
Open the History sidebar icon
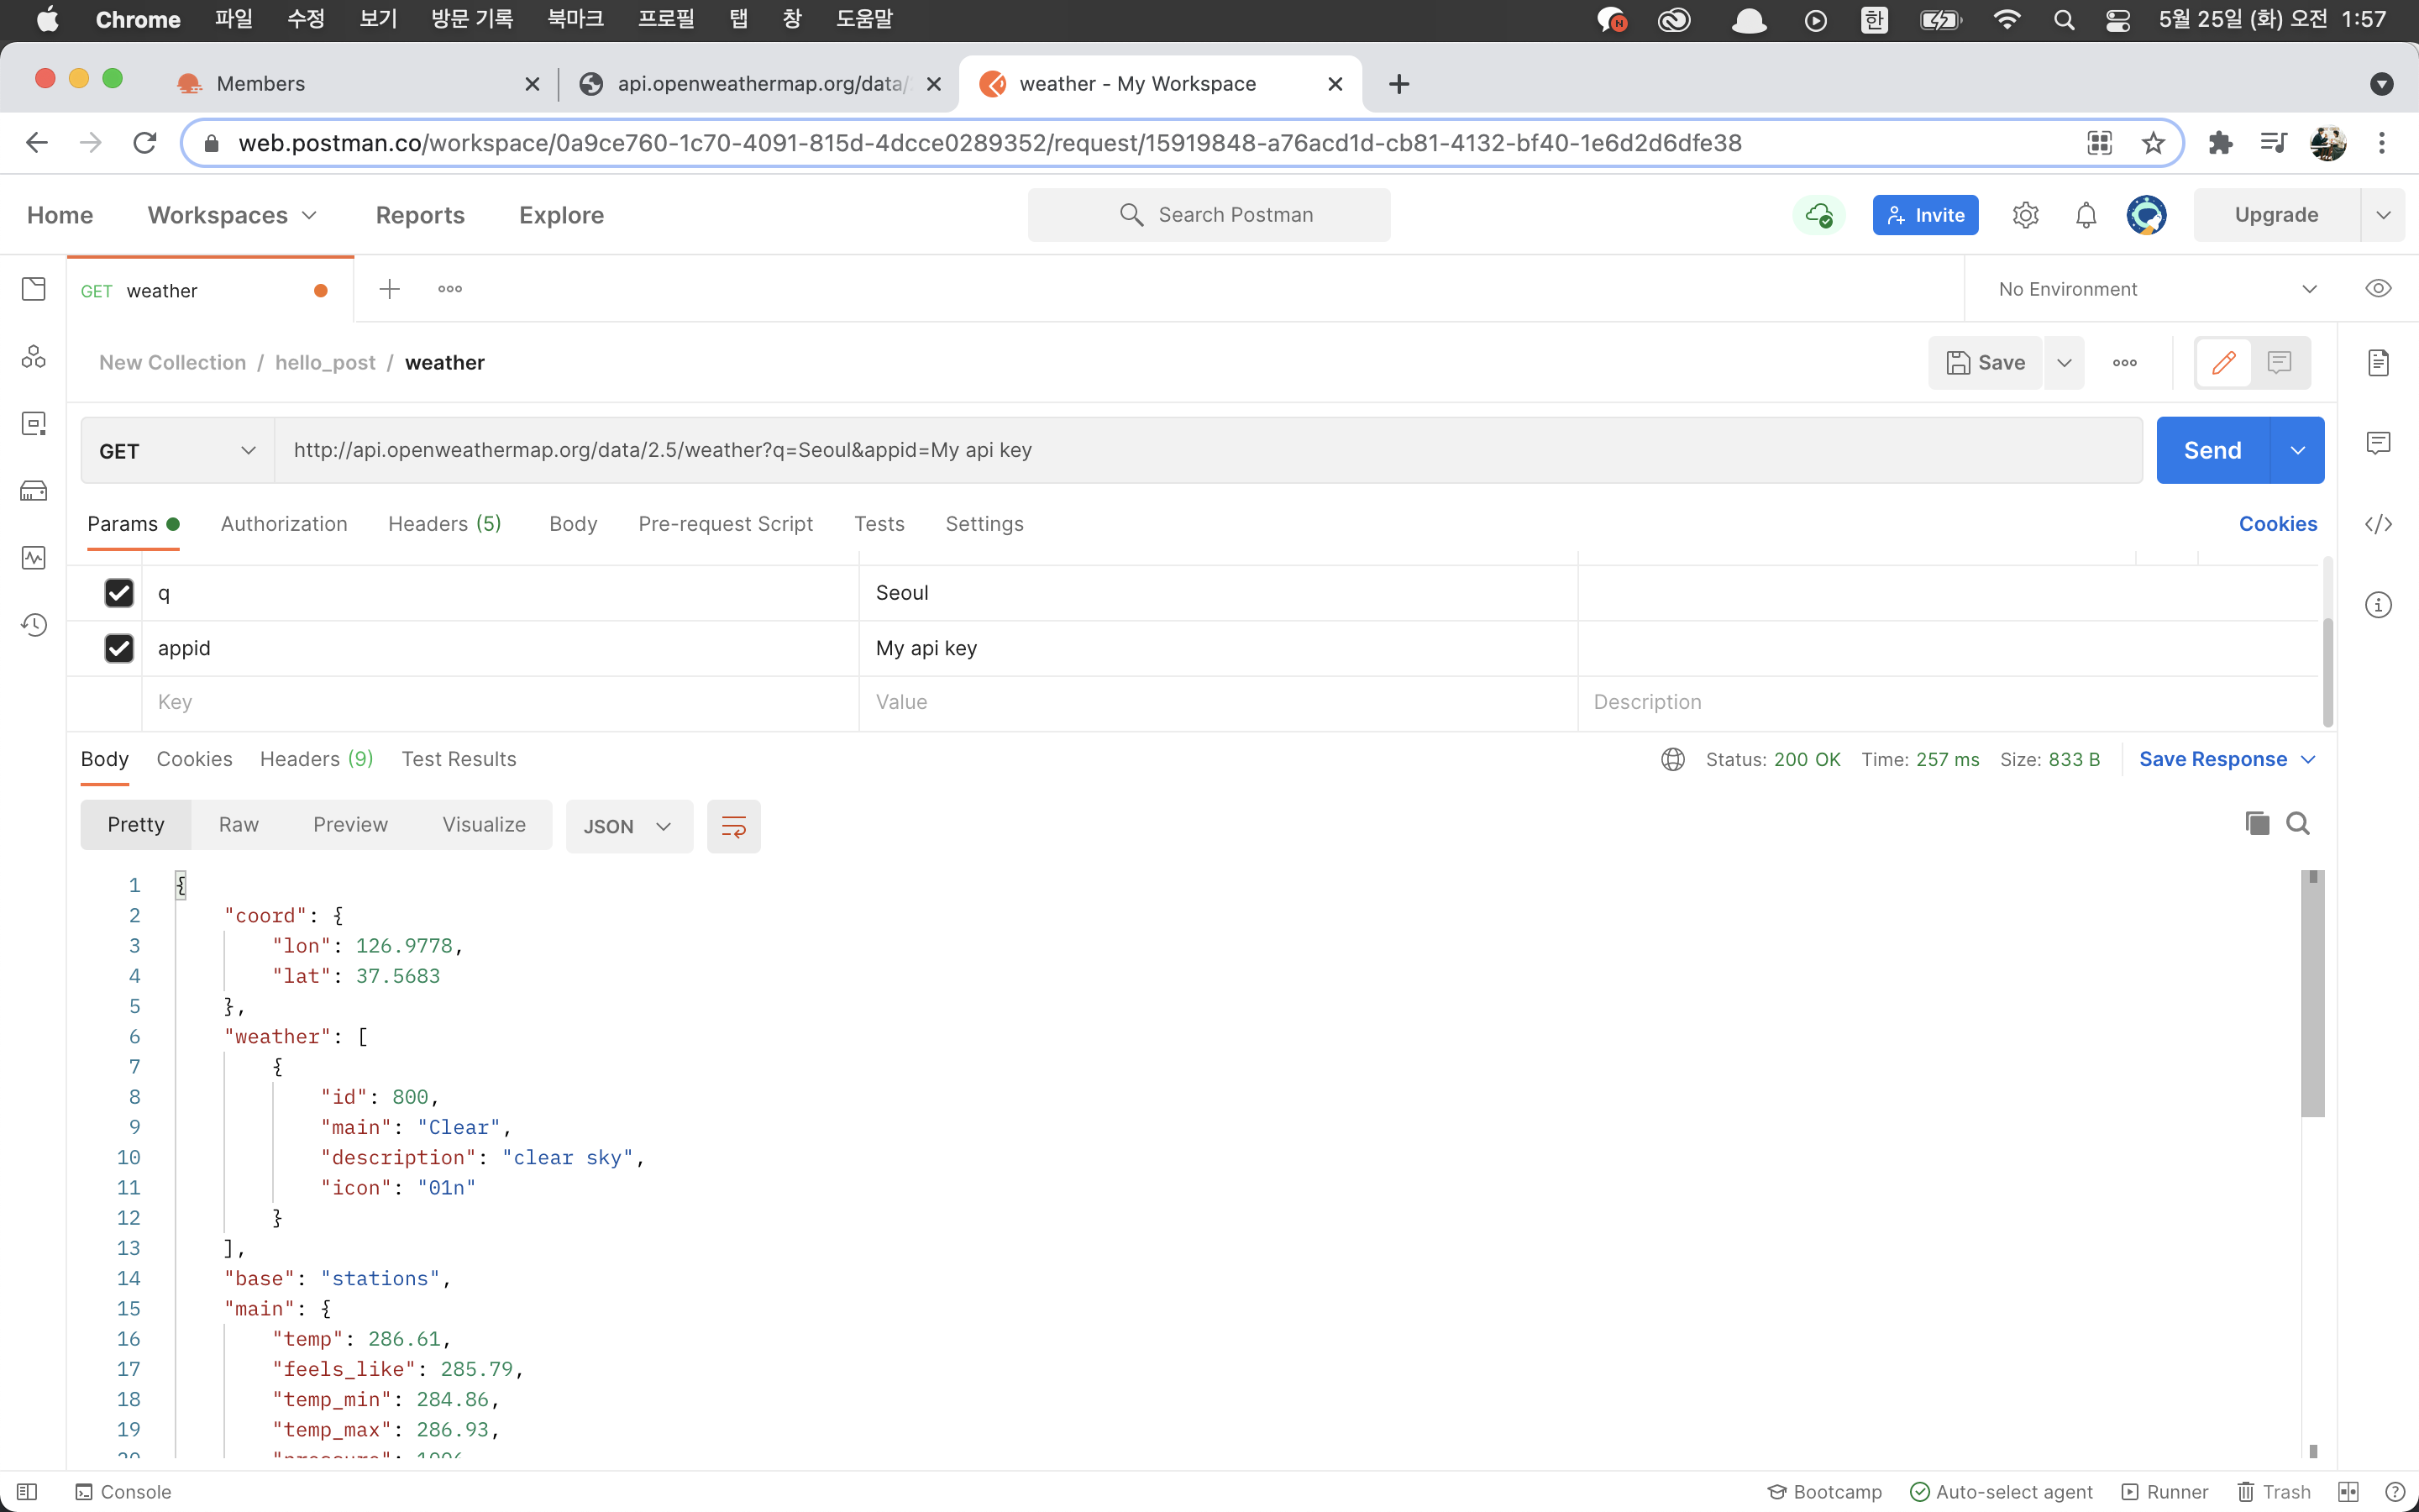[34, 625]
